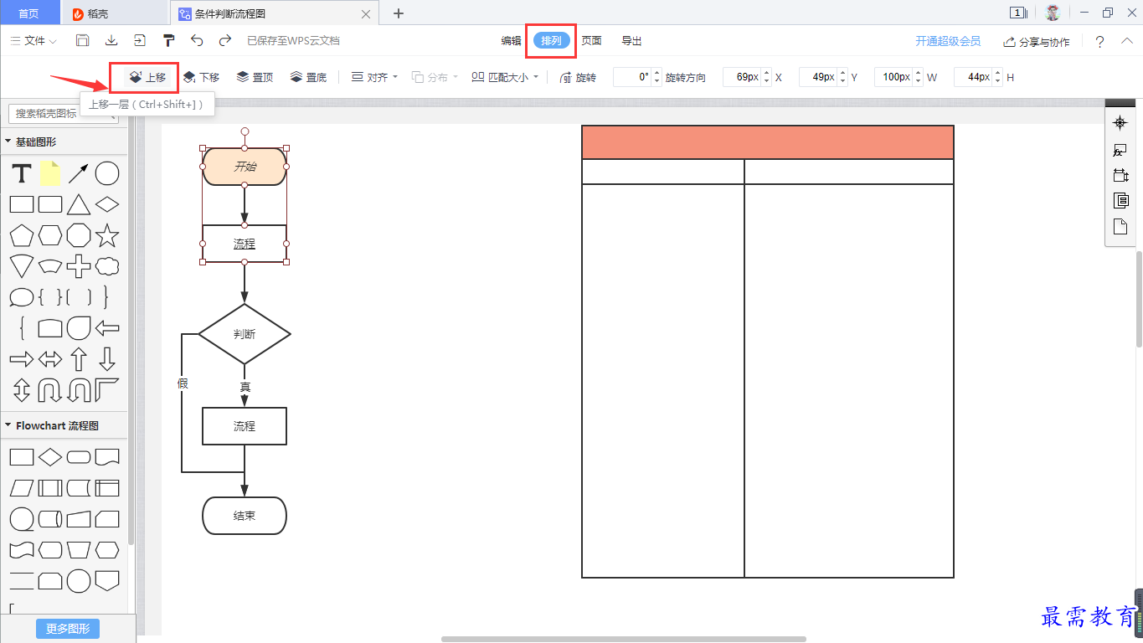Open a new tab with plus button

[x=399, y=13]
